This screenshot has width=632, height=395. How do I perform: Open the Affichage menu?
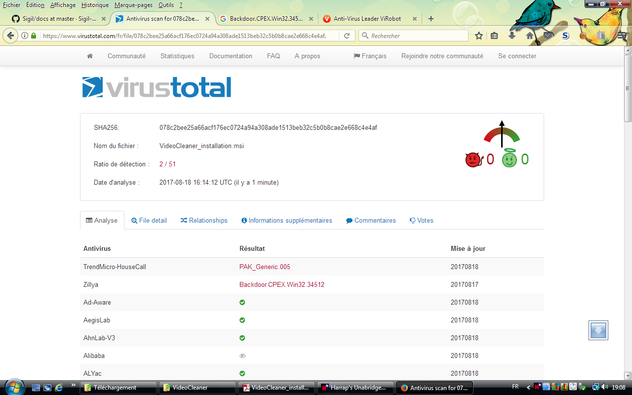[x=63, y=5]
